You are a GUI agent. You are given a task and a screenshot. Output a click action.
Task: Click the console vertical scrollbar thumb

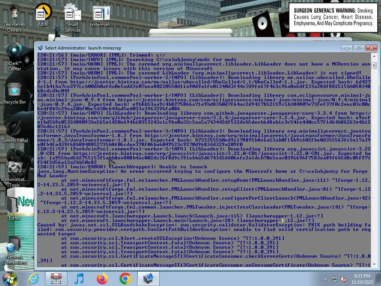click(374, 65)
